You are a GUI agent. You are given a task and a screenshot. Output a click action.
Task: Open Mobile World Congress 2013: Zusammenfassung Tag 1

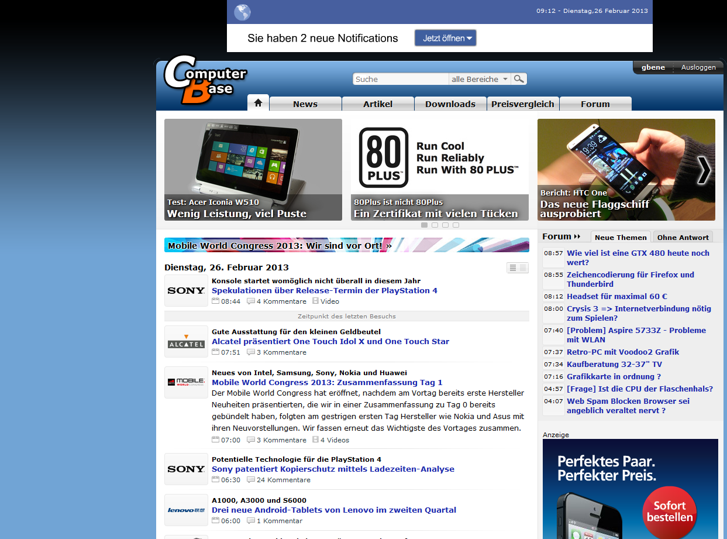tap(327, 382)
